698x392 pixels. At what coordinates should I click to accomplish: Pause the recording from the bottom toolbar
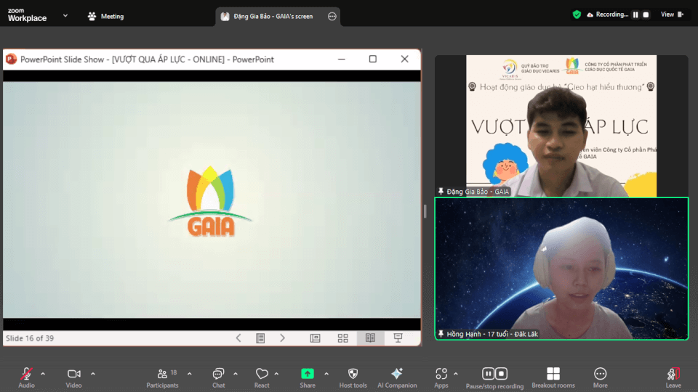click(489, 373)
